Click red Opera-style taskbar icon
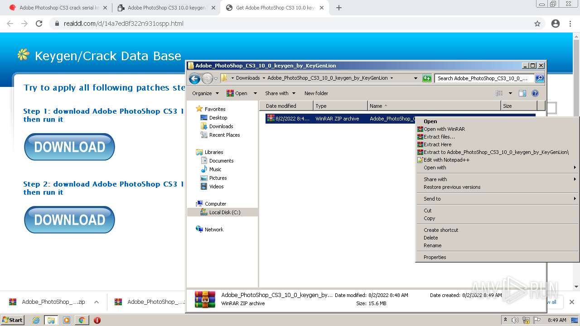This screenshot has width=580, height=326. [97, 320]
